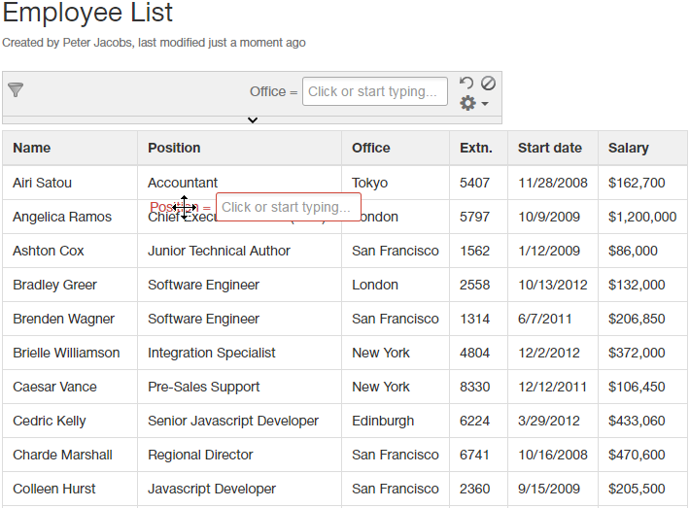690x508 pixels.
Task: Click the Edinburgh office cell
Action: (383, 421)
